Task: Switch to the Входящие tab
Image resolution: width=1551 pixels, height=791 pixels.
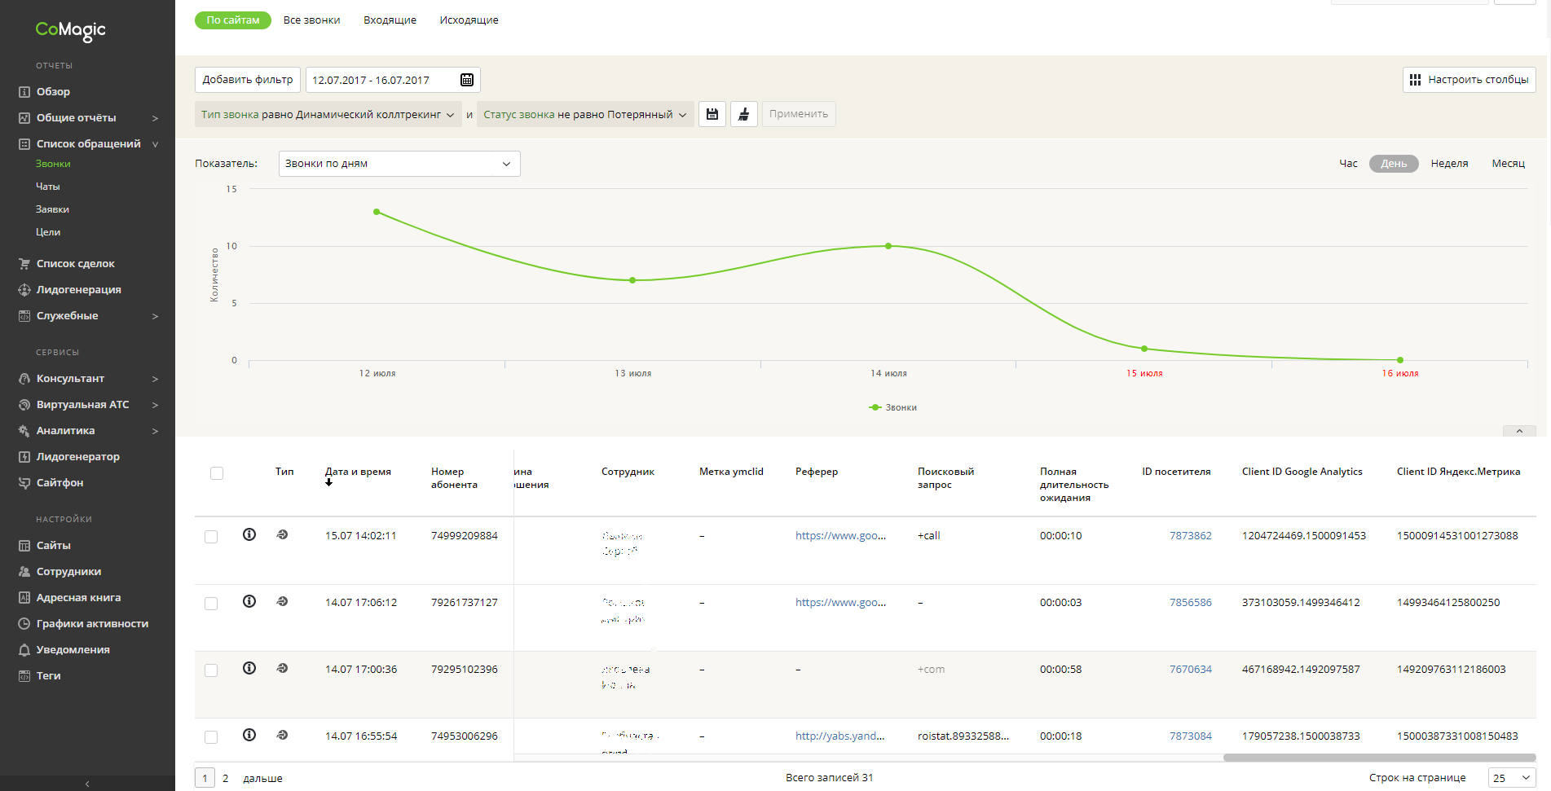Action: (x=390, y=20)
